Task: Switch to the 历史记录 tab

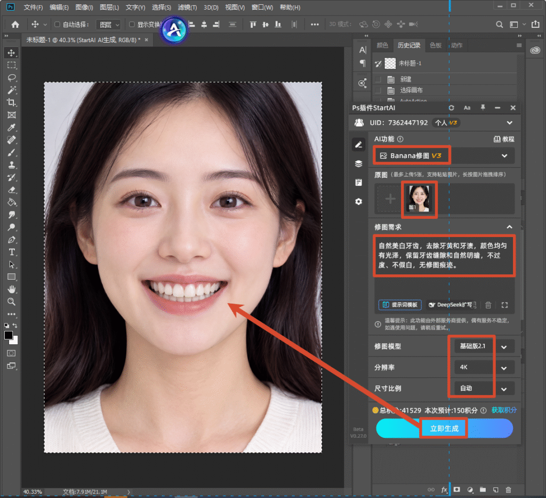Action: point(409,45)
